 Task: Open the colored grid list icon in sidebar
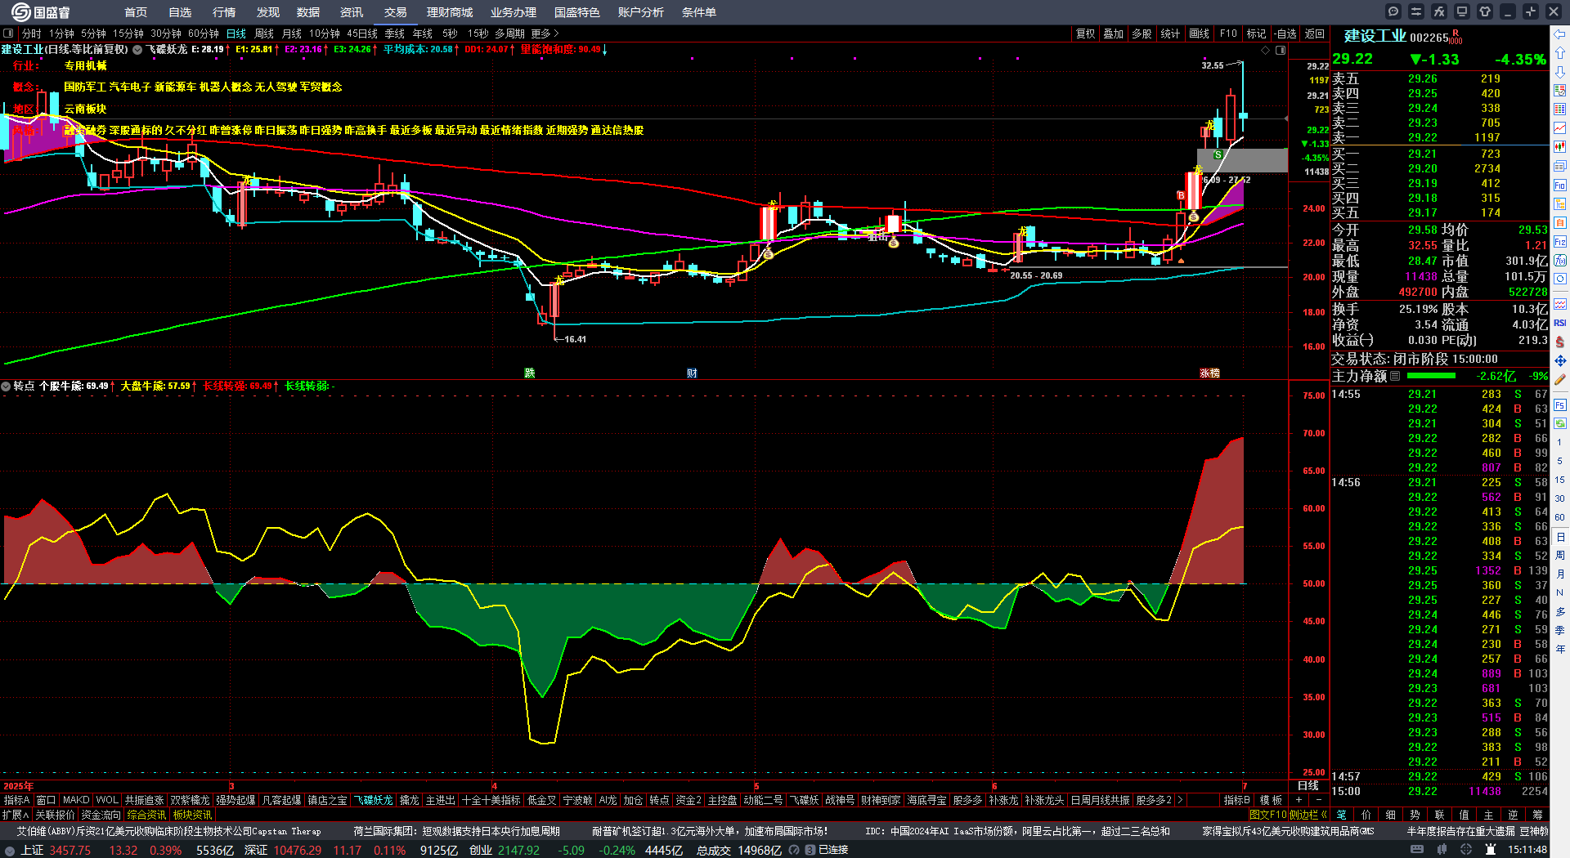tap(1560, 109)
